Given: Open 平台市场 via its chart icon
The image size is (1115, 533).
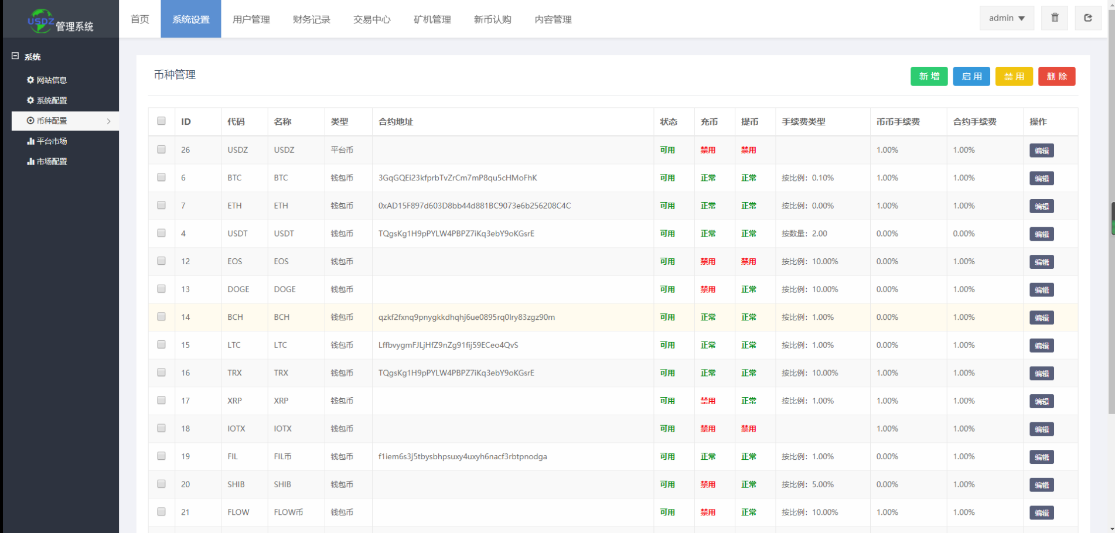Looking at the screenshot, I should tap(30, 141).
